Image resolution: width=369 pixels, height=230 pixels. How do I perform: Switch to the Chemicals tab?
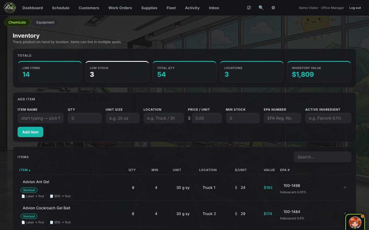click(x=17, y=22)
